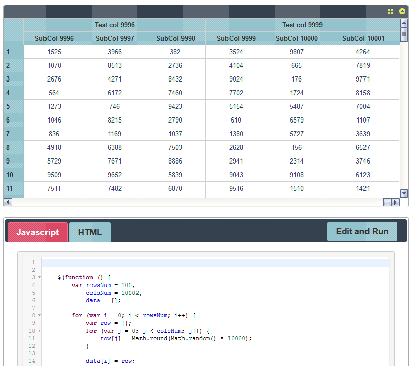Click the SubCol 10001 column header

[x=363, y=38]
